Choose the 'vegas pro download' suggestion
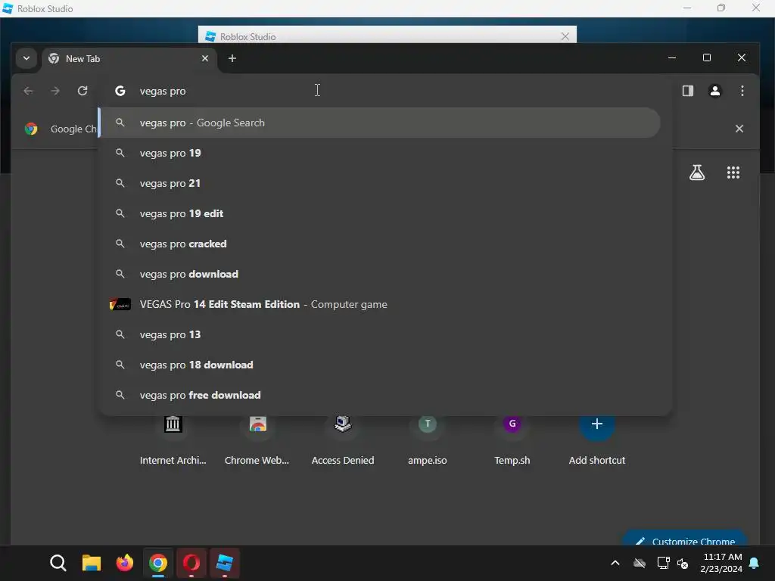The image size is (775, 581). tap(379, 274)
